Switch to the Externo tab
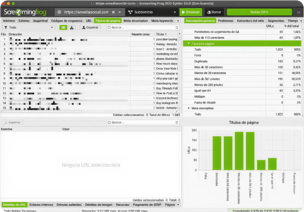This screenshot has width=304, height=212. [24, 21]
